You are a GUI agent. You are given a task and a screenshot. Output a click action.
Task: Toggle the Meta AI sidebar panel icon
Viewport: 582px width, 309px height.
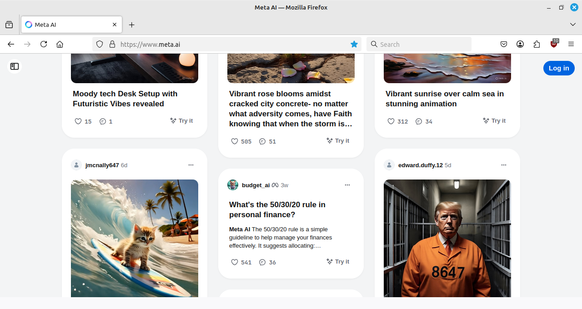(x=15, y=67)
